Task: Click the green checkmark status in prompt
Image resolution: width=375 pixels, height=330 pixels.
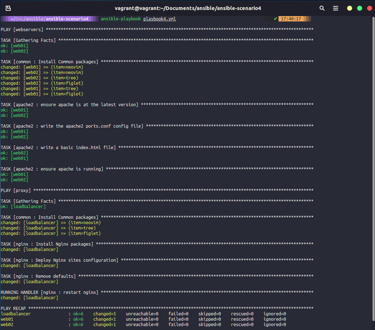Action: coord(275,19)
